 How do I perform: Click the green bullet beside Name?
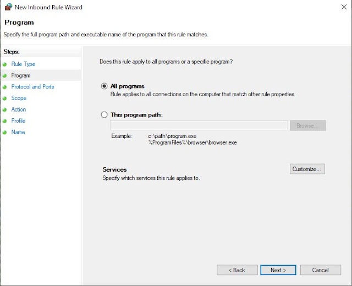coord(5,133)
